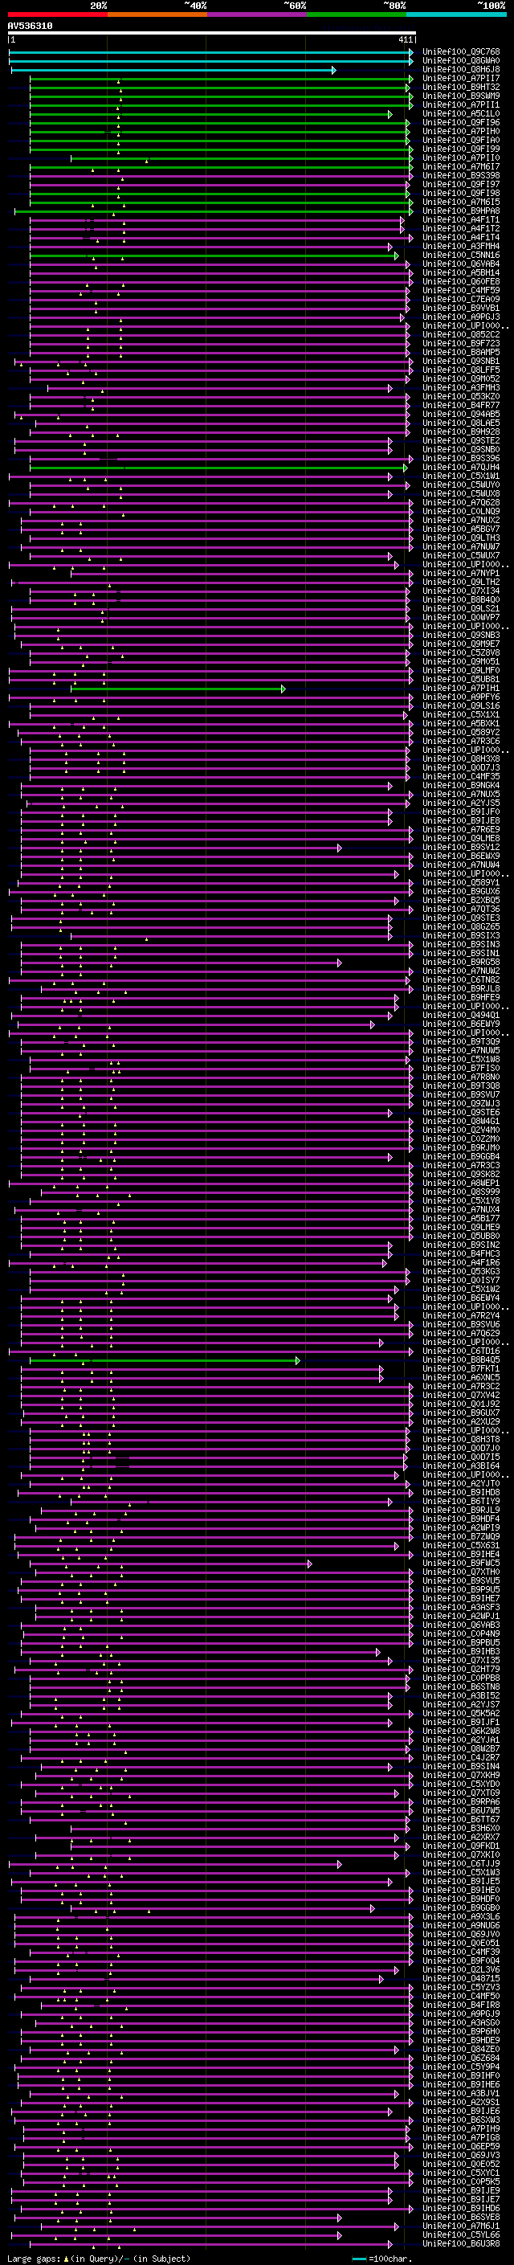This screenshot has height=2265, width=514.
Task: Open the UniRef100_Q9C768 hit label
Action: click(x=461, y=52)
